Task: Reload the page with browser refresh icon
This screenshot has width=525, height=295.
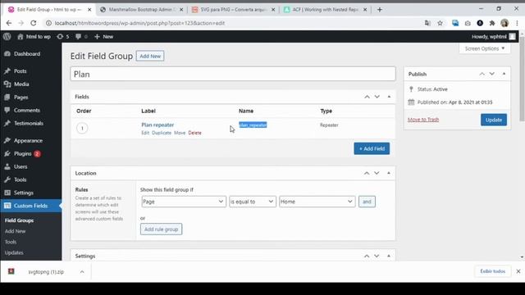Action: pyautogui.click(x=33, y=23)
